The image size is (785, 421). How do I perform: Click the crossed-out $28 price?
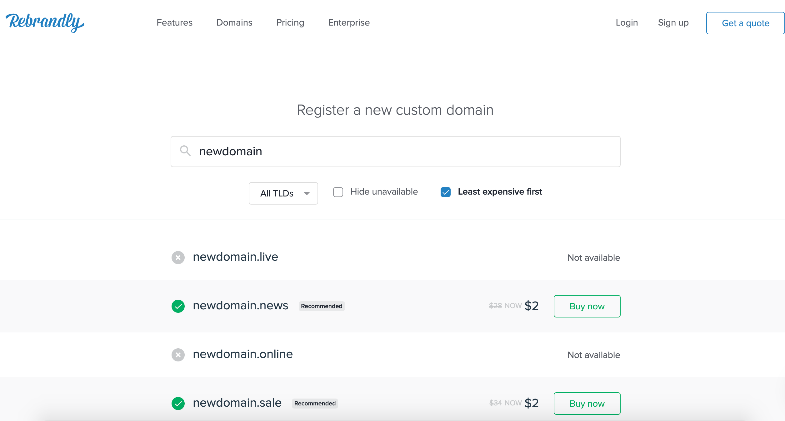pyautogui.click(x=495, y=306)
